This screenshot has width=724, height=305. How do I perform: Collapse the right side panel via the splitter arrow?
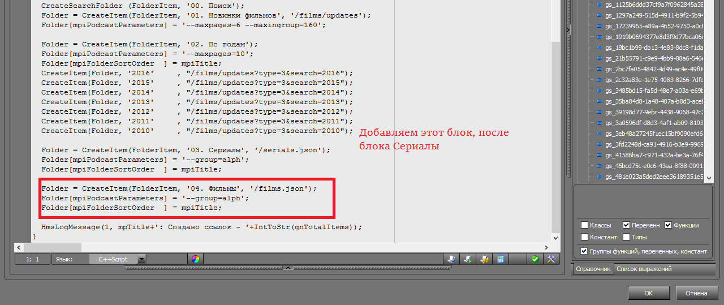pos(568,29)
